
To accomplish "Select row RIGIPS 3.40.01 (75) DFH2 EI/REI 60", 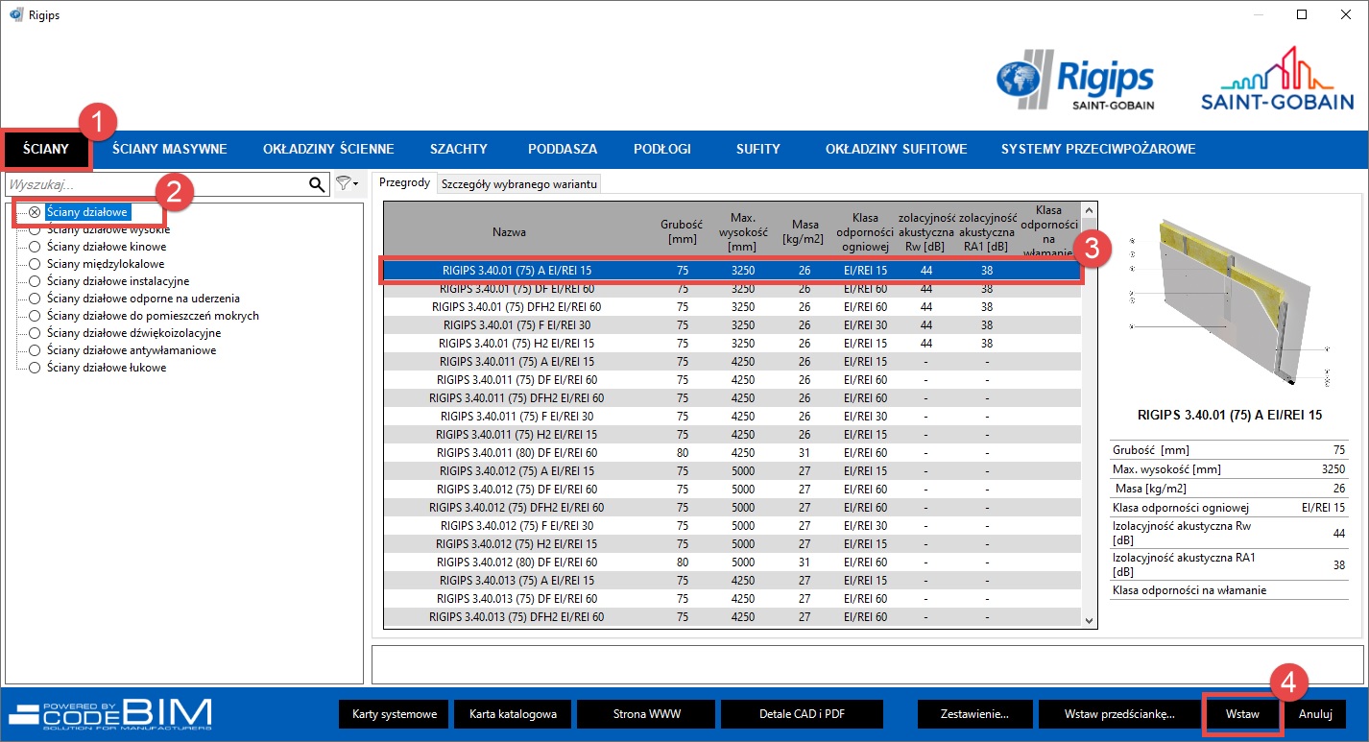I will pyautogui.click(x=733, y=307).
